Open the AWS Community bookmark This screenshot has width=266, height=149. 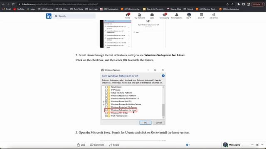[131, 9]
